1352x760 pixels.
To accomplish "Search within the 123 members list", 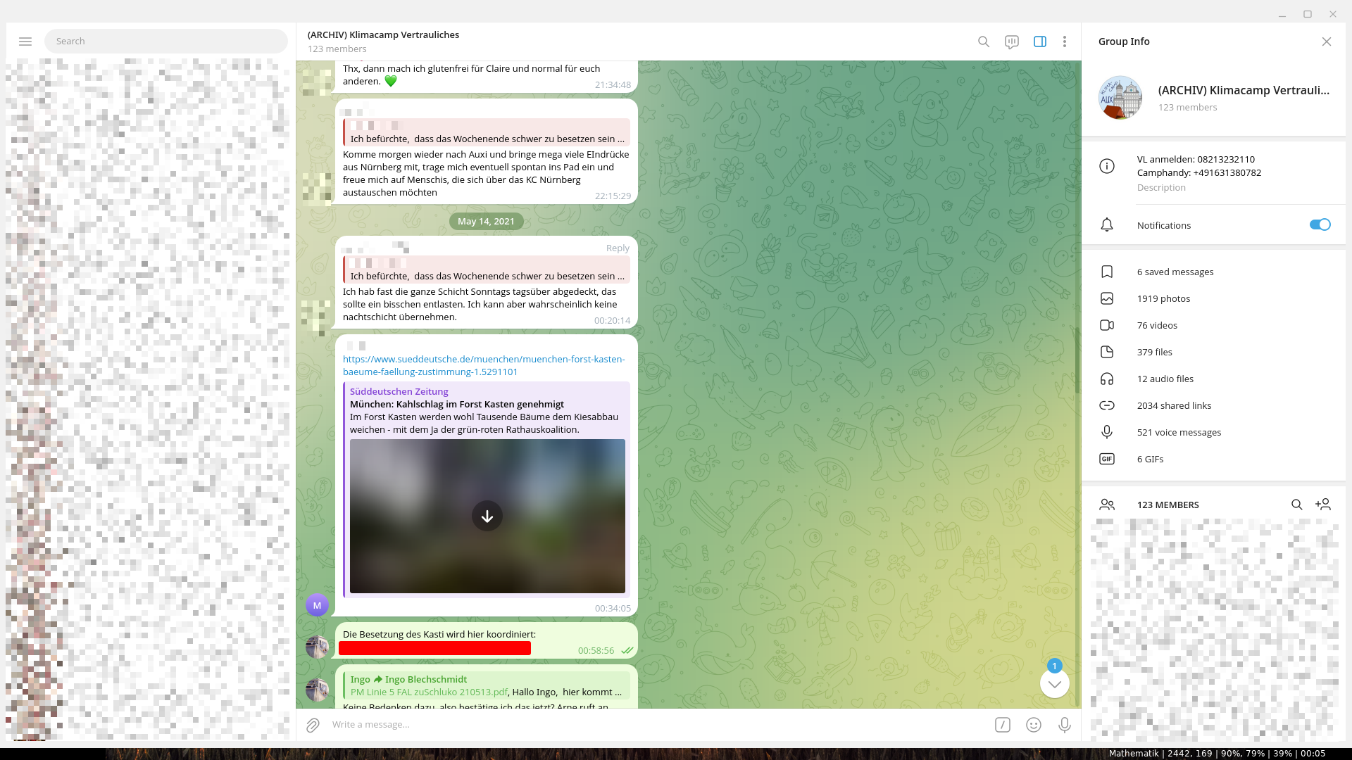I will 1296,505.
